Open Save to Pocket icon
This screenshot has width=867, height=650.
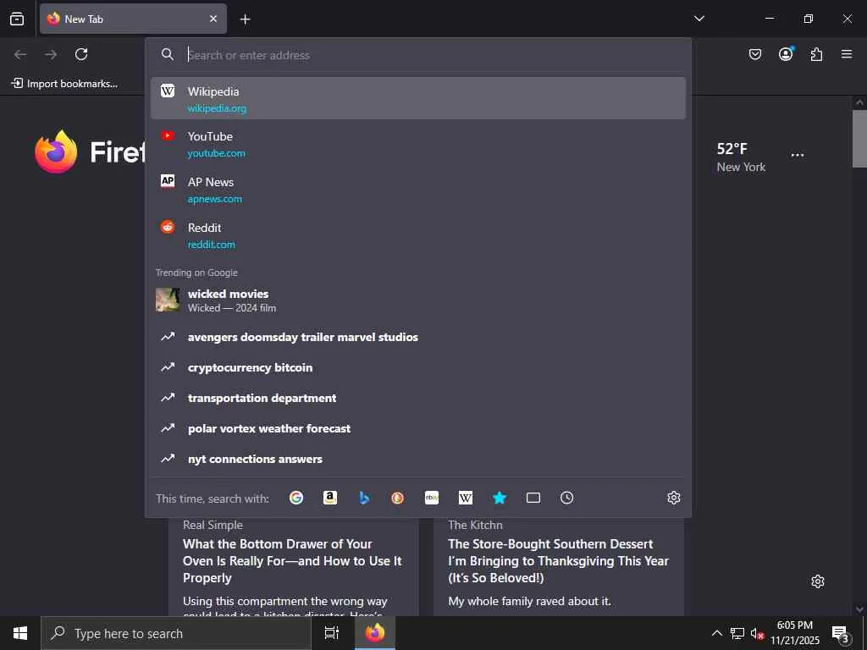754,54
